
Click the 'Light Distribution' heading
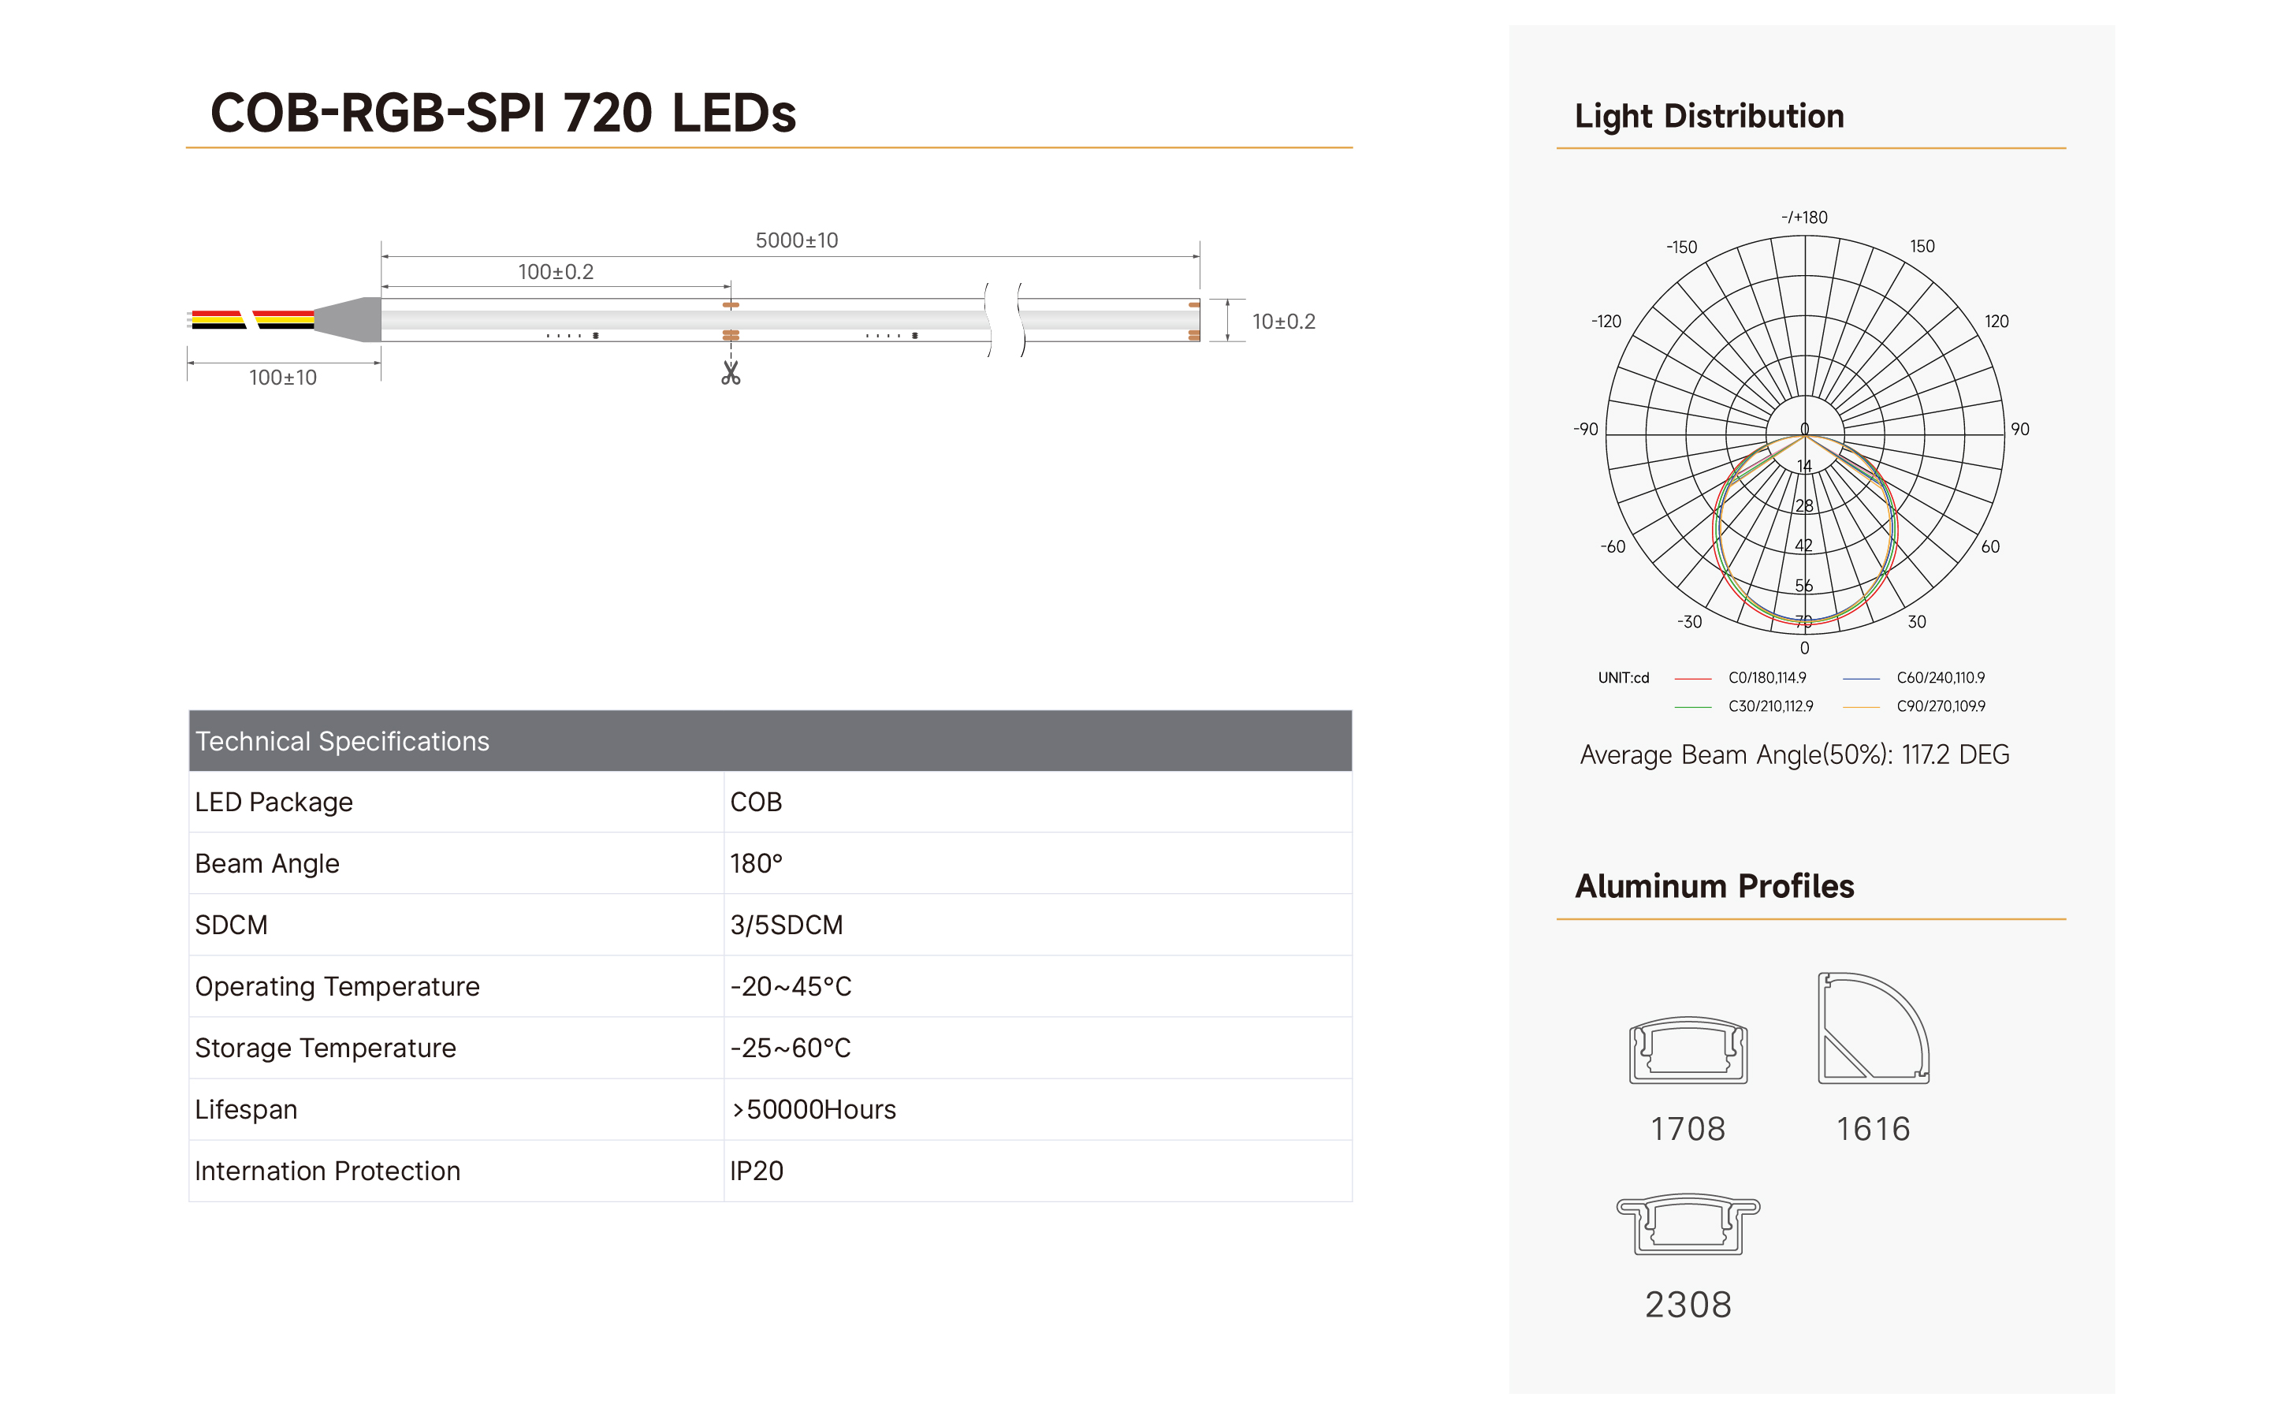[x=1709, y=117]
